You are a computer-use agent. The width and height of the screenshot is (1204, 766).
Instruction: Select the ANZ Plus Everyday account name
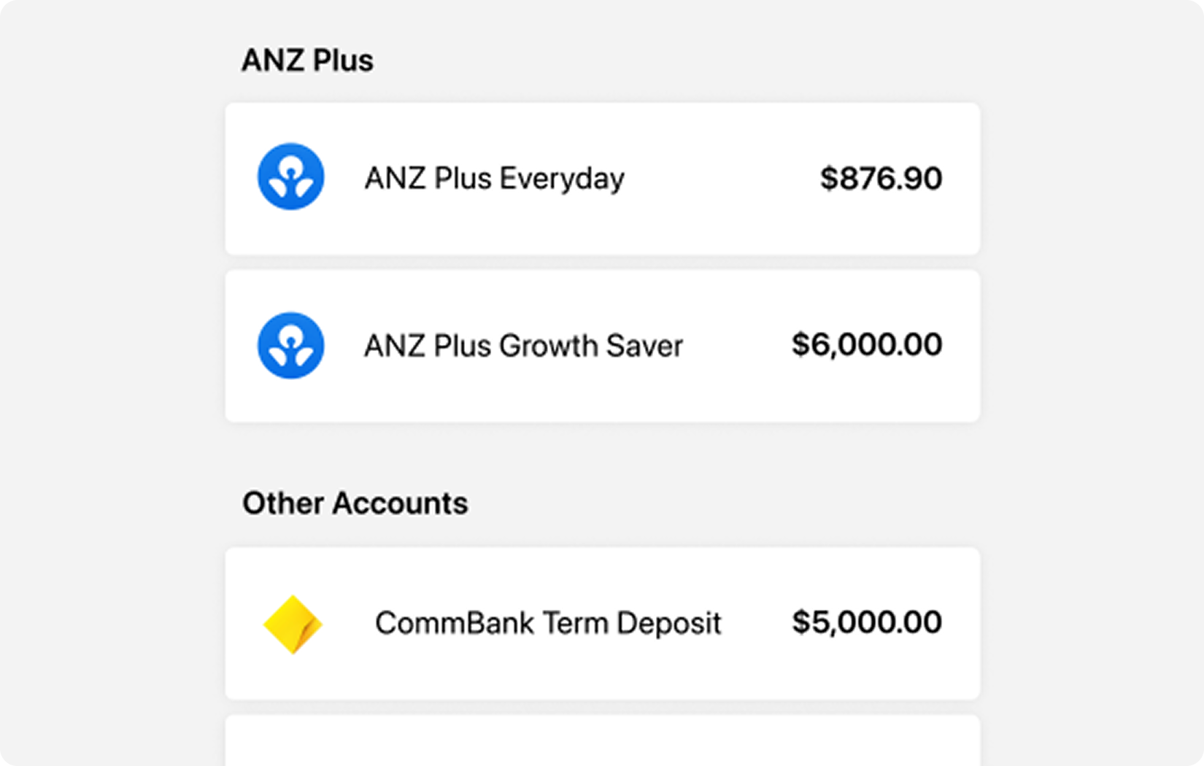494,179
